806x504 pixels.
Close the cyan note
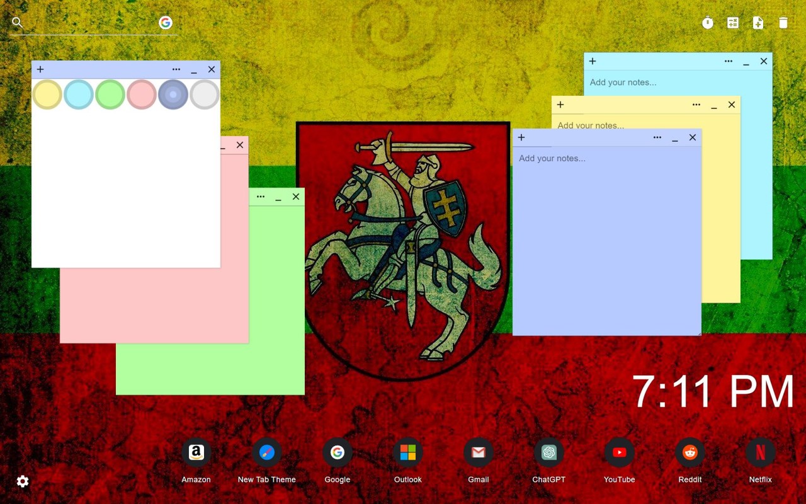(x=764, y=61)
